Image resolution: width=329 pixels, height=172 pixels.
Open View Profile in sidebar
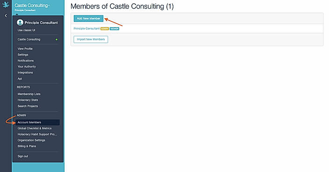(25, 49)
